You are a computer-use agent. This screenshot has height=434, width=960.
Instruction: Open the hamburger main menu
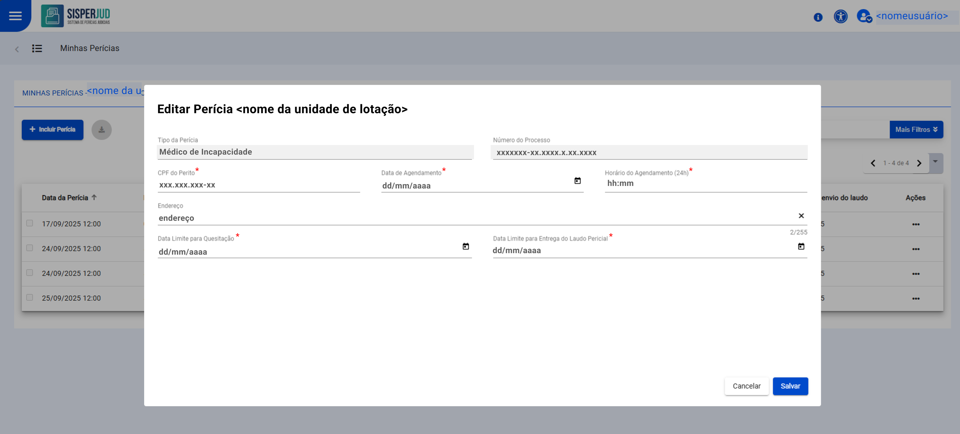click(15, 15)
